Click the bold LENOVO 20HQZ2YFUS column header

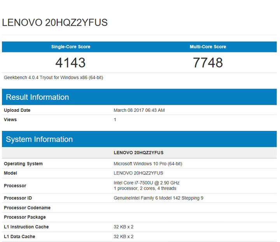[138, 153]
